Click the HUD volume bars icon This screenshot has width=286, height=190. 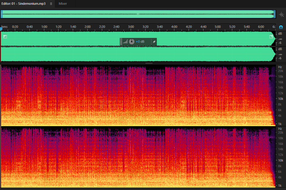point(125,42)
